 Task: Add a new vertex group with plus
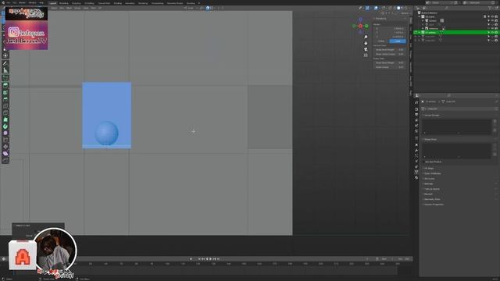click(495, 121)
